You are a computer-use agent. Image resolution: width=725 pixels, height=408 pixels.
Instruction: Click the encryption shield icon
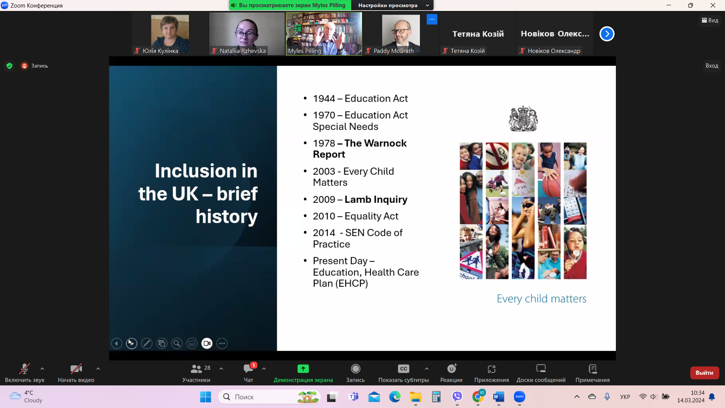[10, 66]
